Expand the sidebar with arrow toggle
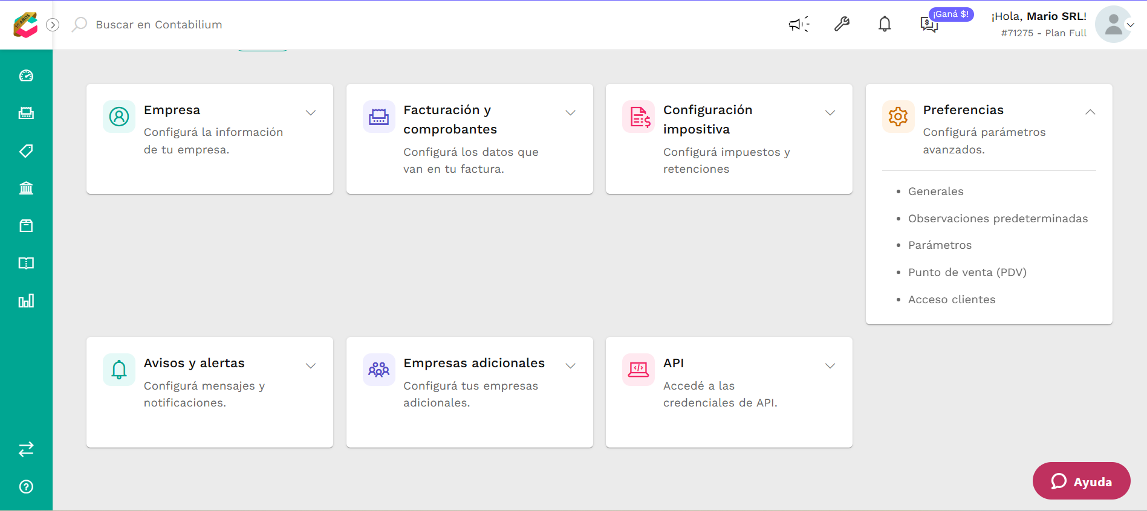This screenshot has height=511, width=1147. pos(53,25)
